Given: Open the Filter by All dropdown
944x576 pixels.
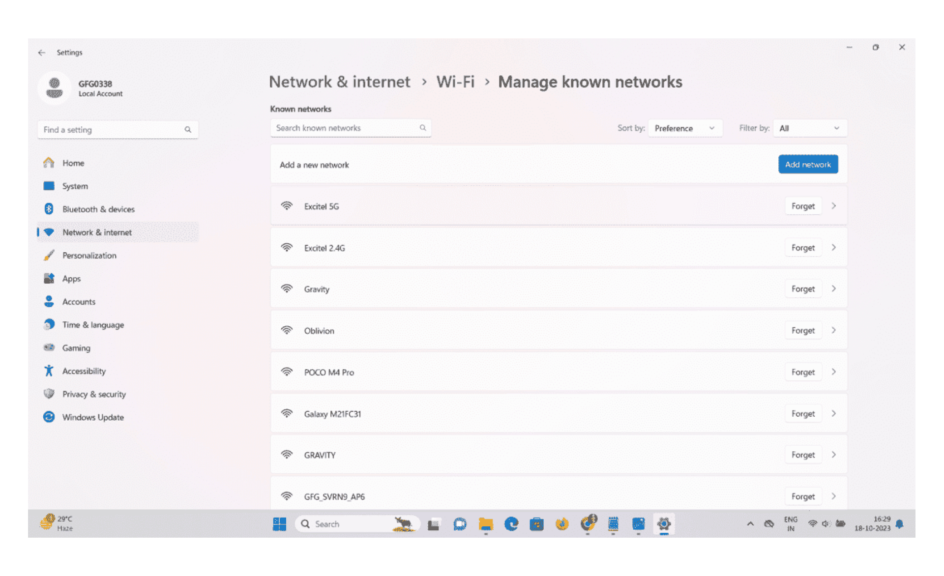Looking at the screenshot, I should click(809, 128).
